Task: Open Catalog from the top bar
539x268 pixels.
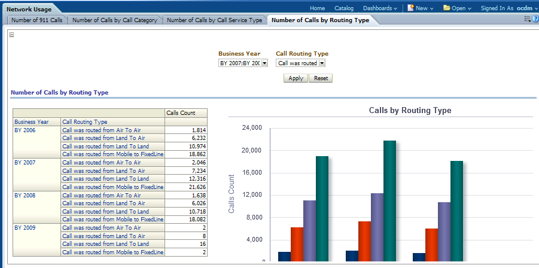Action: click(344, 8)
